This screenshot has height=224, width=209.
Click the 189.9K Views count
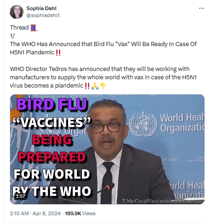(x=80, y=213)
